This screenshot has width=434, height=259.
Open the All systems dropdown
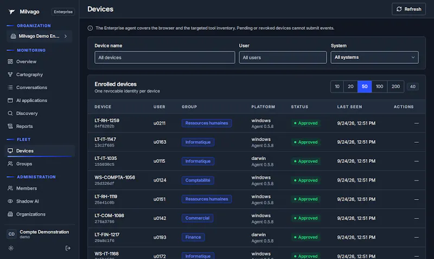[x=374, y=57]
